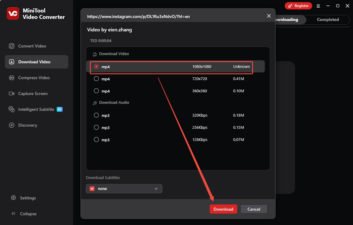Click the Discovery compass icon
Viewport: 353px width, 225px height.
click(x=12, y=125)
